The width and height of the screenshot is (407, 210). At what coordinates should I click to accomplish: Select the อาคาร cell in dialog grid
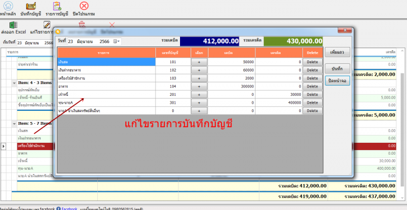coord(107,86)
